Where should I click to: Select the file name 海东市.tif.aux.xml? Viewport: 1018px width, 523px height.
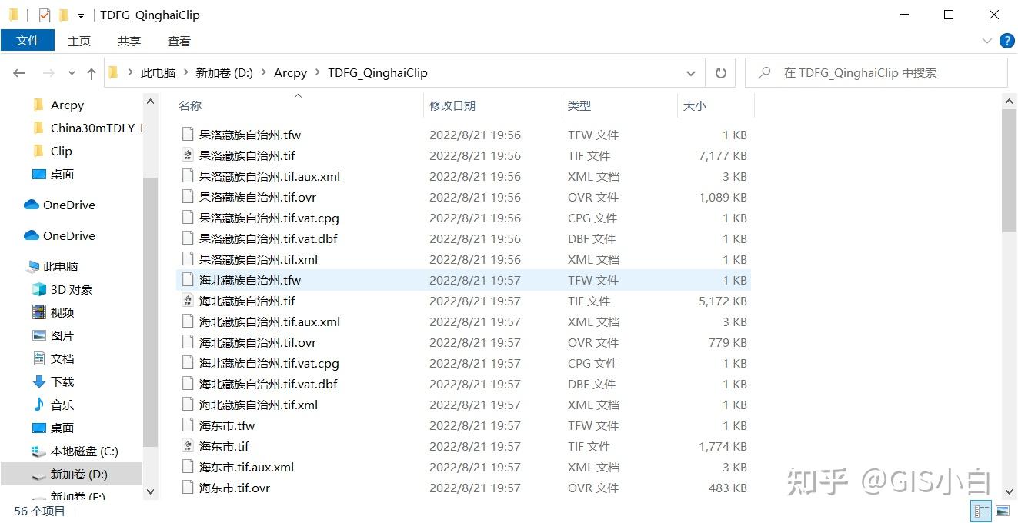pyautogui.click(x=246, y=467)
